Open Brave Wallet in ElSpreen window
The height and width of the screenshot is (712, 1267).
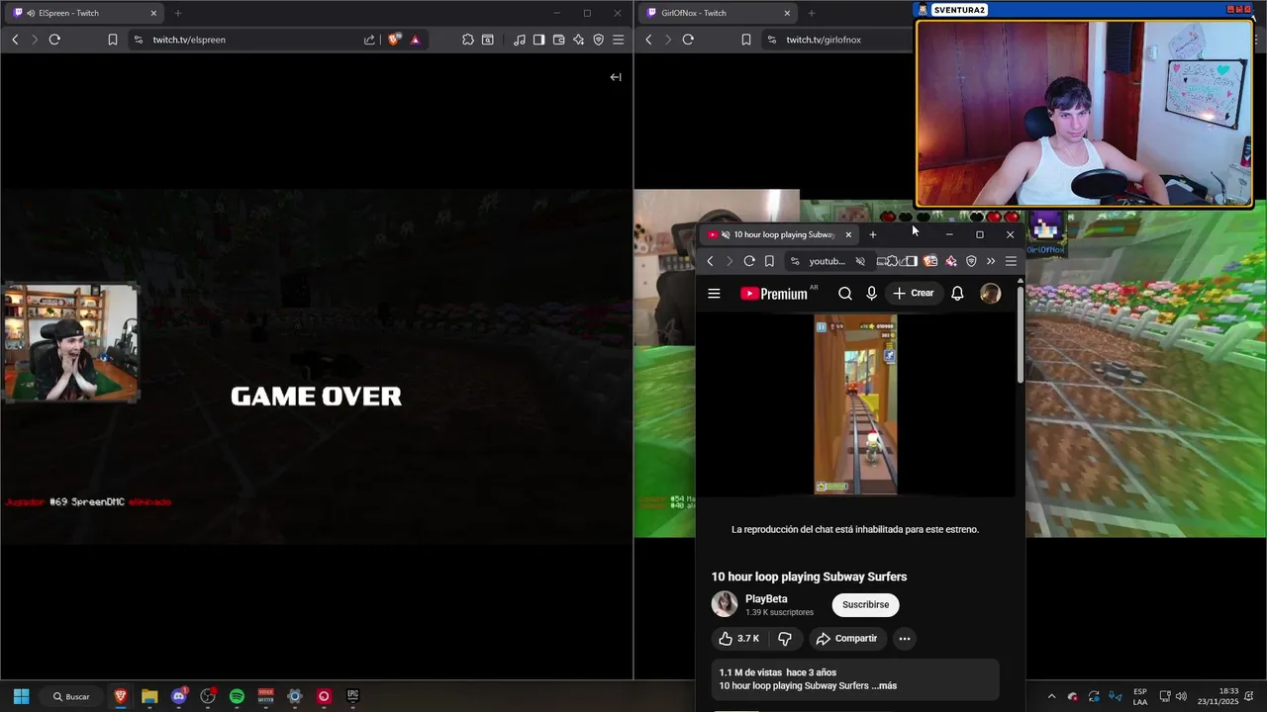point(558,40)
